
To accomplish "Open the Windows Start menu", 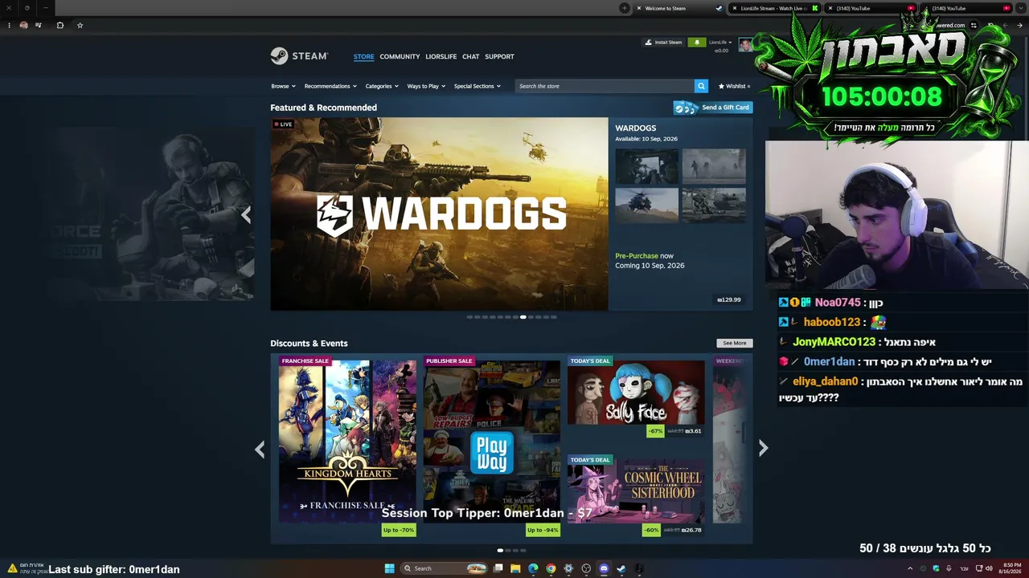I will (389, 568).
